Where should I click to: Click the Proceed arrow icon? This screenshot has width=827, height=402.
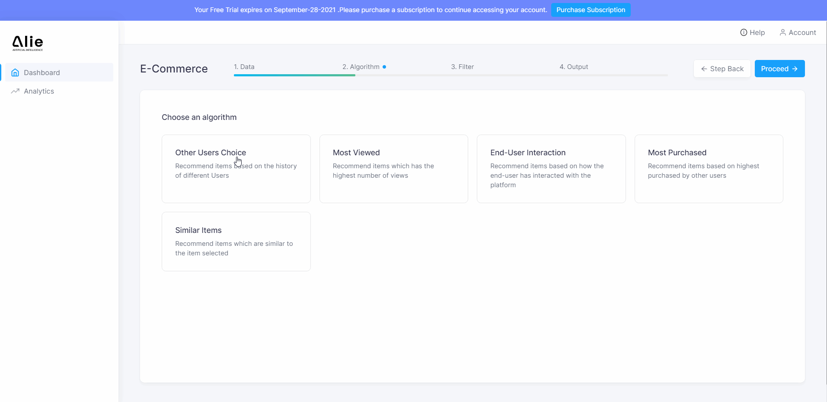(x=795, y=69)
